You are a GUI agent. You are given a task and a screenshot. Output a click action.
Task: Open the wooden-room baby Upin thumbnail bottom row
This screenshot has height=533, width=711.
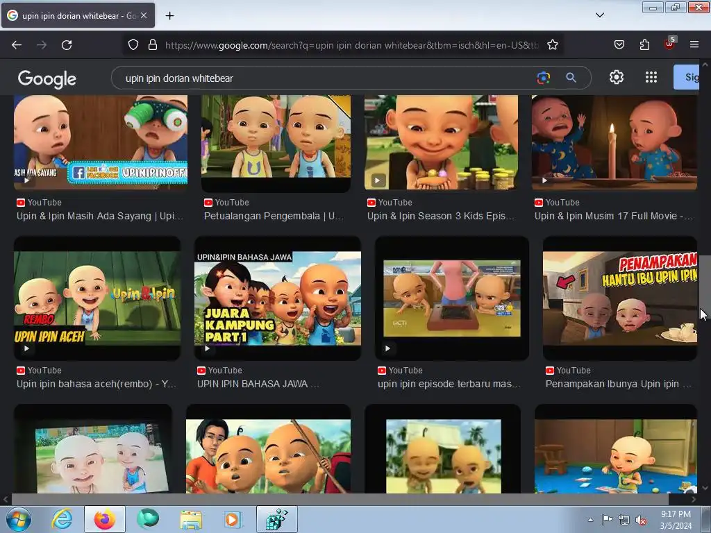point(615,449)
